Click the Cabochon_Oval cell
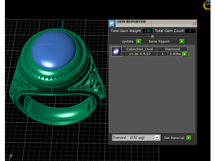215x161 pixels. (139, 49)
